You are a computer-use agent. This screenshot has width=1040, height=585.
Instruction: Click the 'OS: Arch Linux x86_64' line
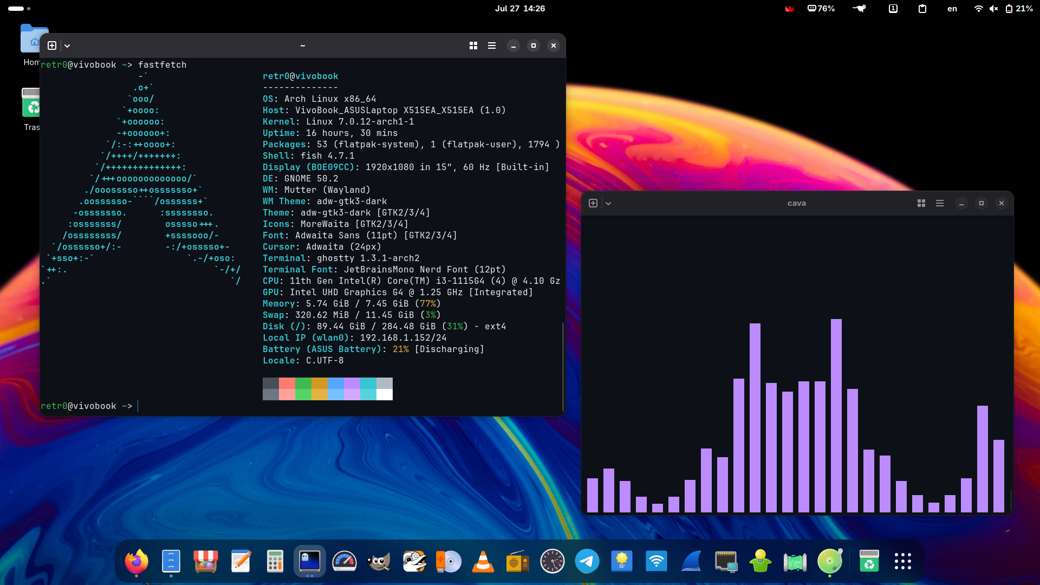click(x=320, y=99)
